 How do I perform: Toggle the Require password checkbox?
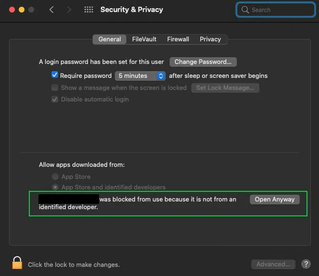coord(55,75)
